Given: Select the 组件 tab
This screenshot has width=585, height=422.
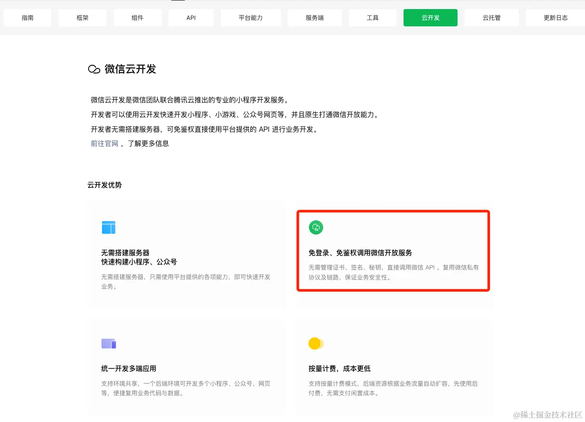Looking at the screenshot, I should [x=138, y=18].
